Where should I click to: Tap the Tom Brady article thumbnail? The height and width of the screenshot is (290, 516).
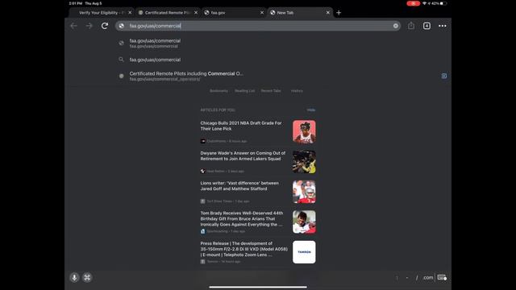tap(304, 222)
